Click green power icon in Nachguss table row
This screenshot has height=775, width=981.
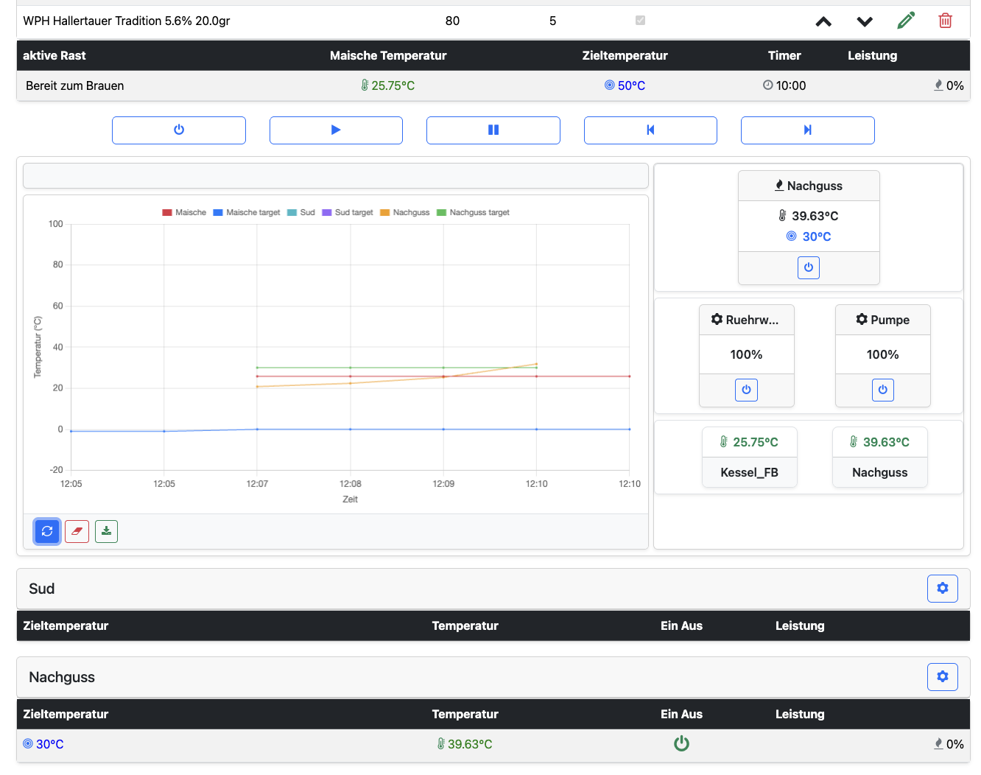coord(681,744)
